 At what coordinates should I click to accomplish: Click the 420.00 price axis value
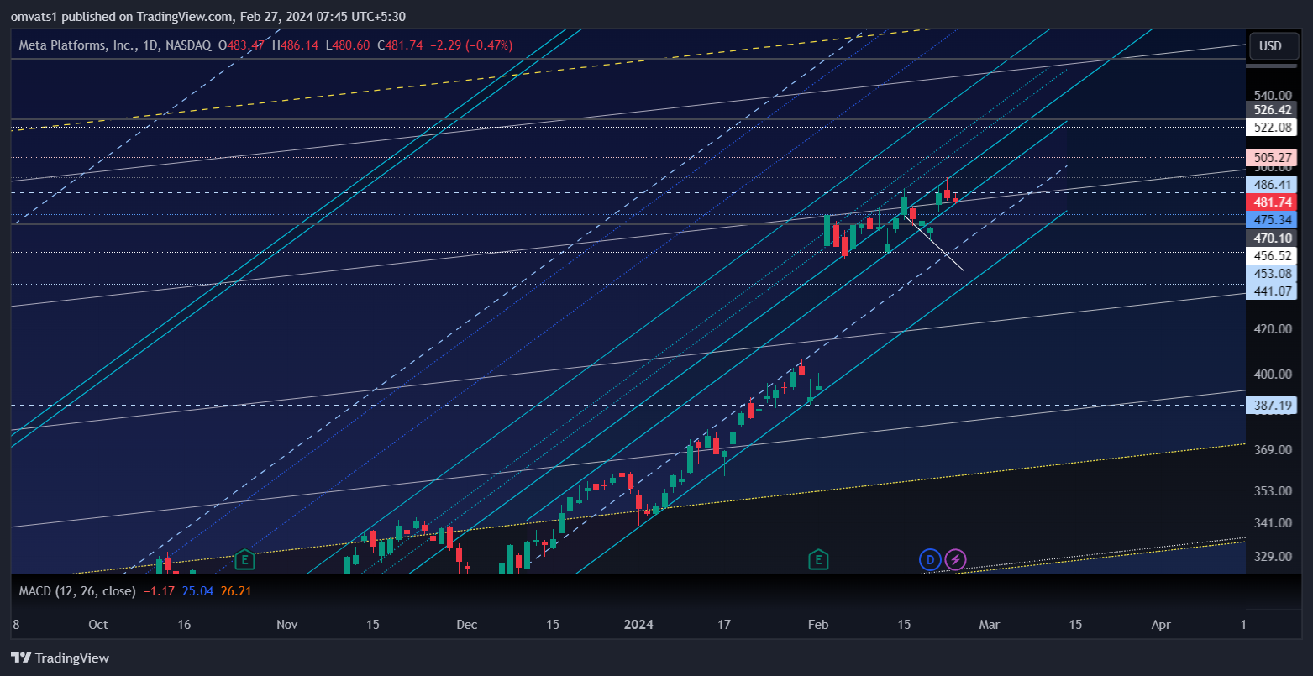(1272, 329)
